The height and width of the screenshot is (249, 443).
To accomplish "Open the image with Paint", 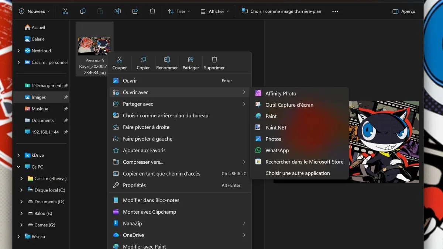I will click(299, 116).
